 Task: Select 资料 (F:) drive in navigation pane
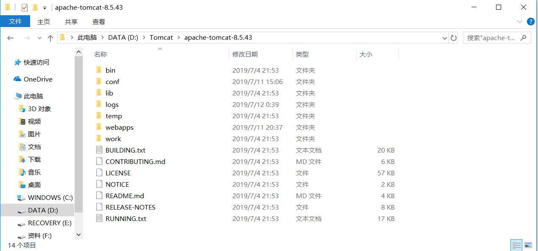click(x=40, y=236)
